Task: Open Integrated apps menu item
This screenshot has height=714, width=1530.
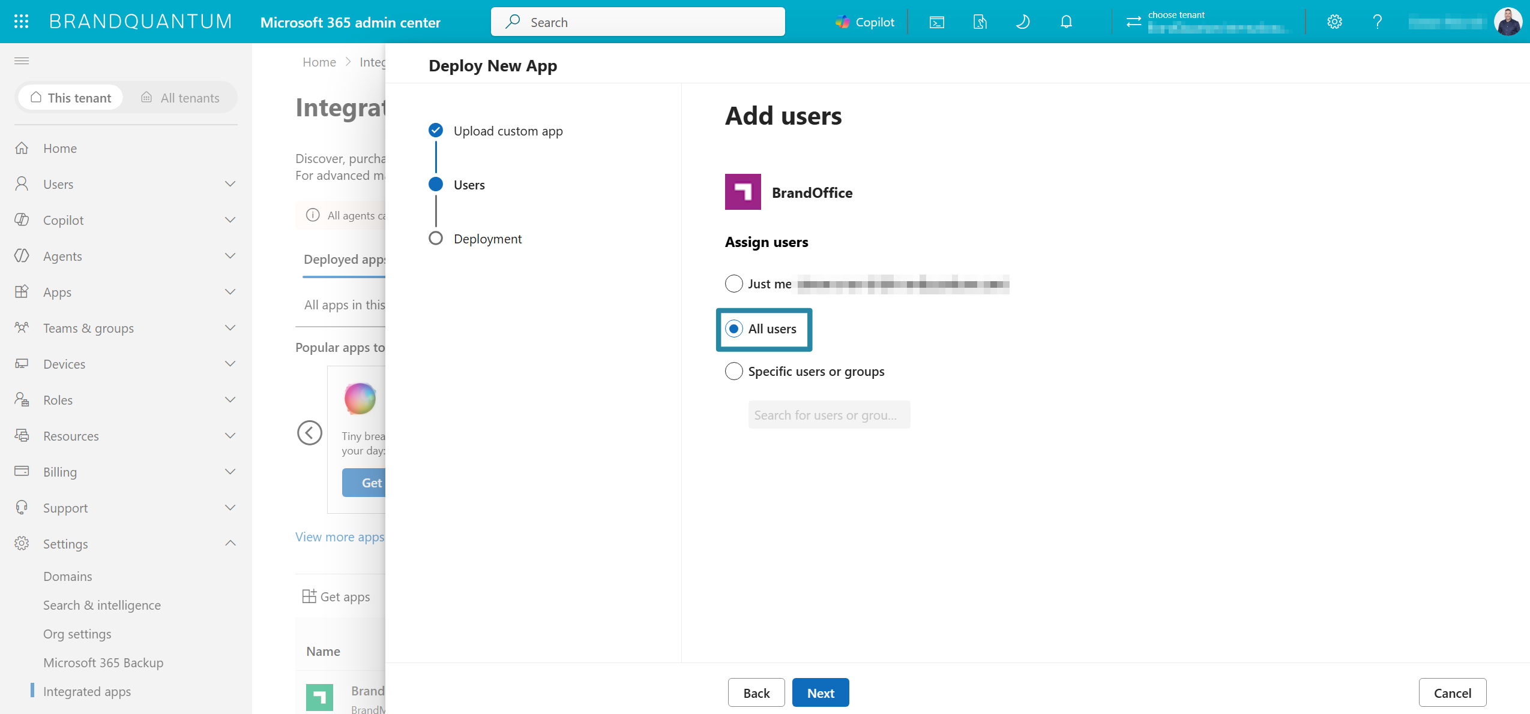Action: (x=87, y=691)
